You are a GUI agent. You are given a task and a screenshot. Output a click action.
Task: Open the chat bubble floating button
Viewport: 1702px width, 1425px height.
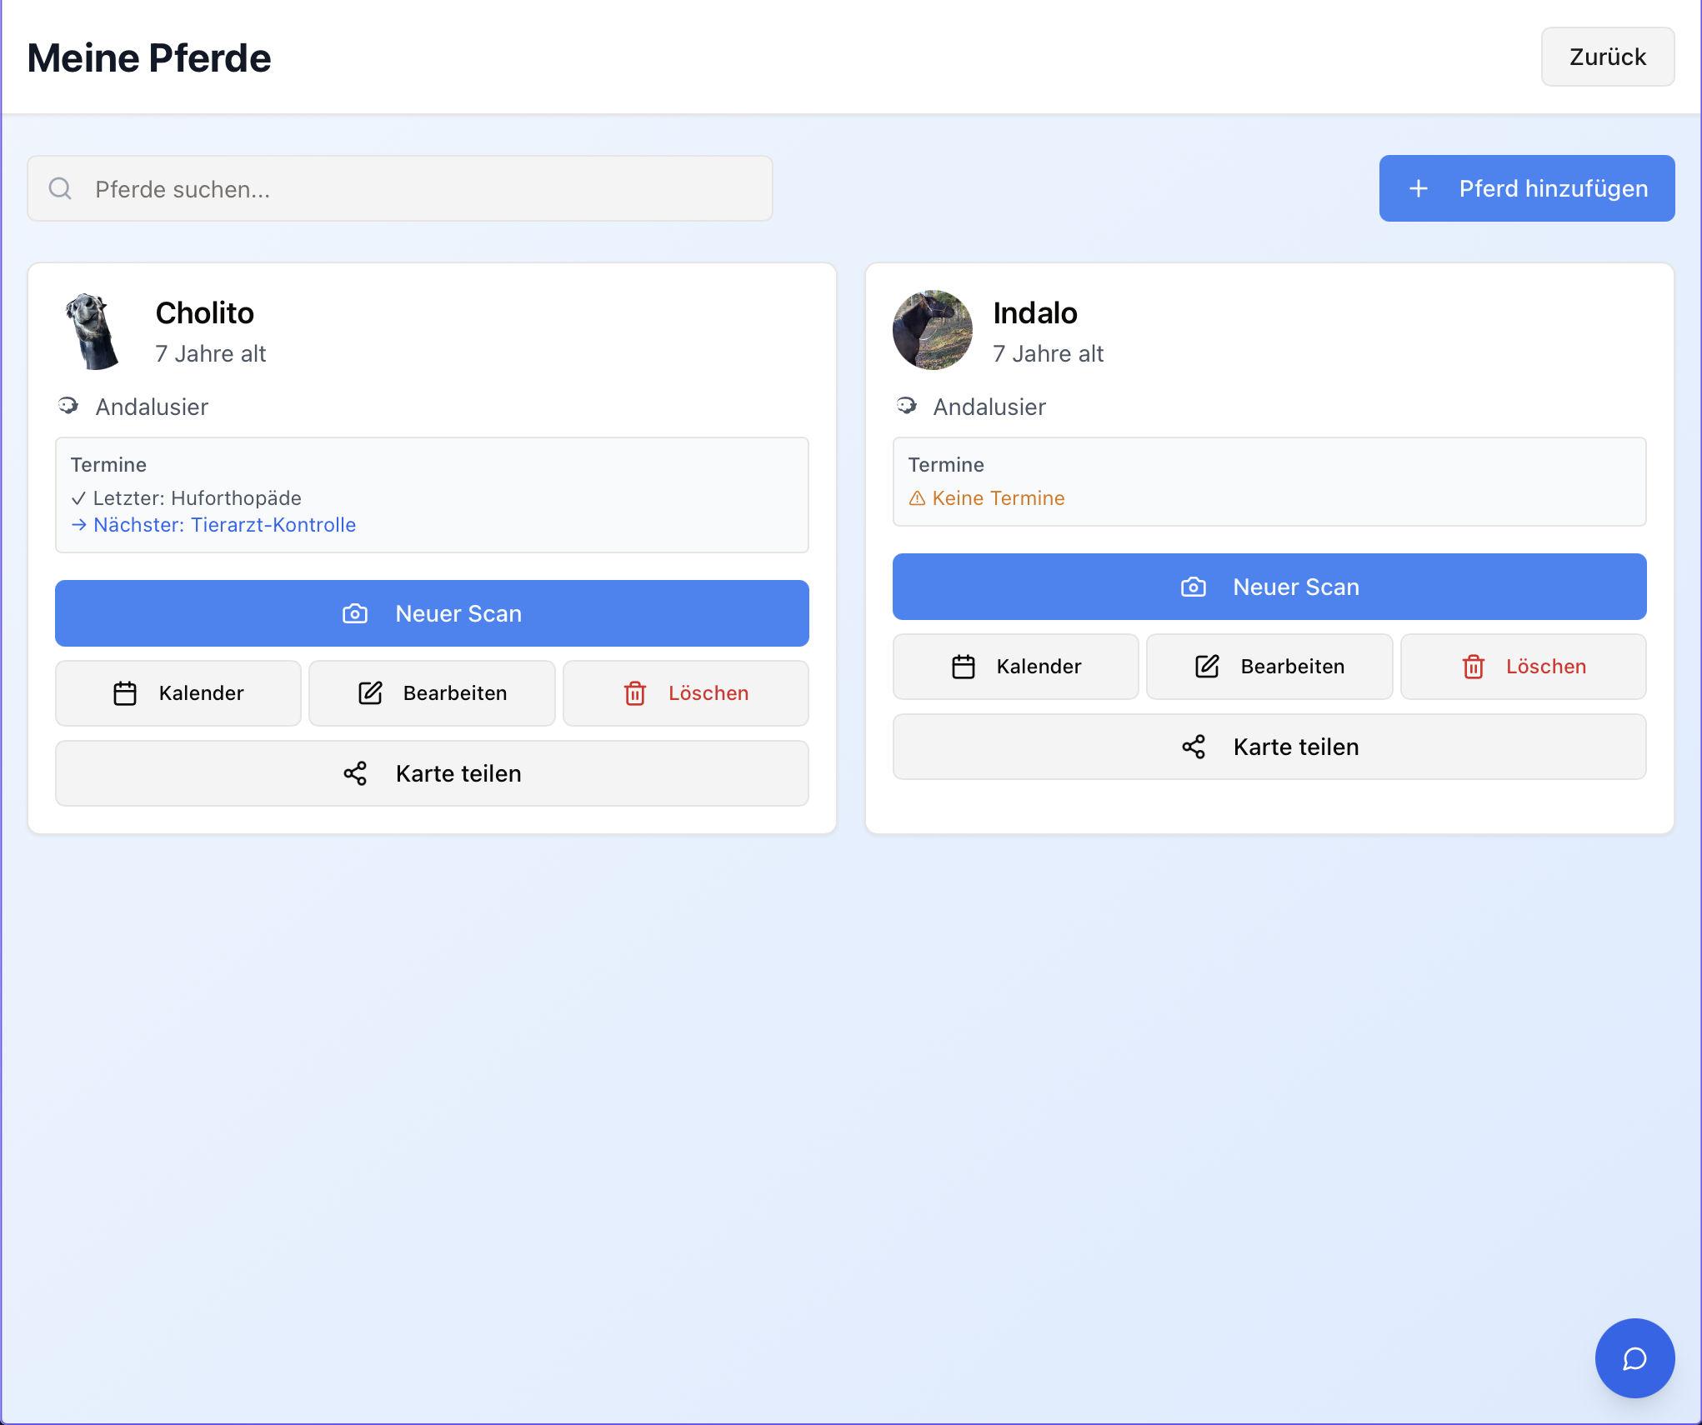(1634, 1358)
